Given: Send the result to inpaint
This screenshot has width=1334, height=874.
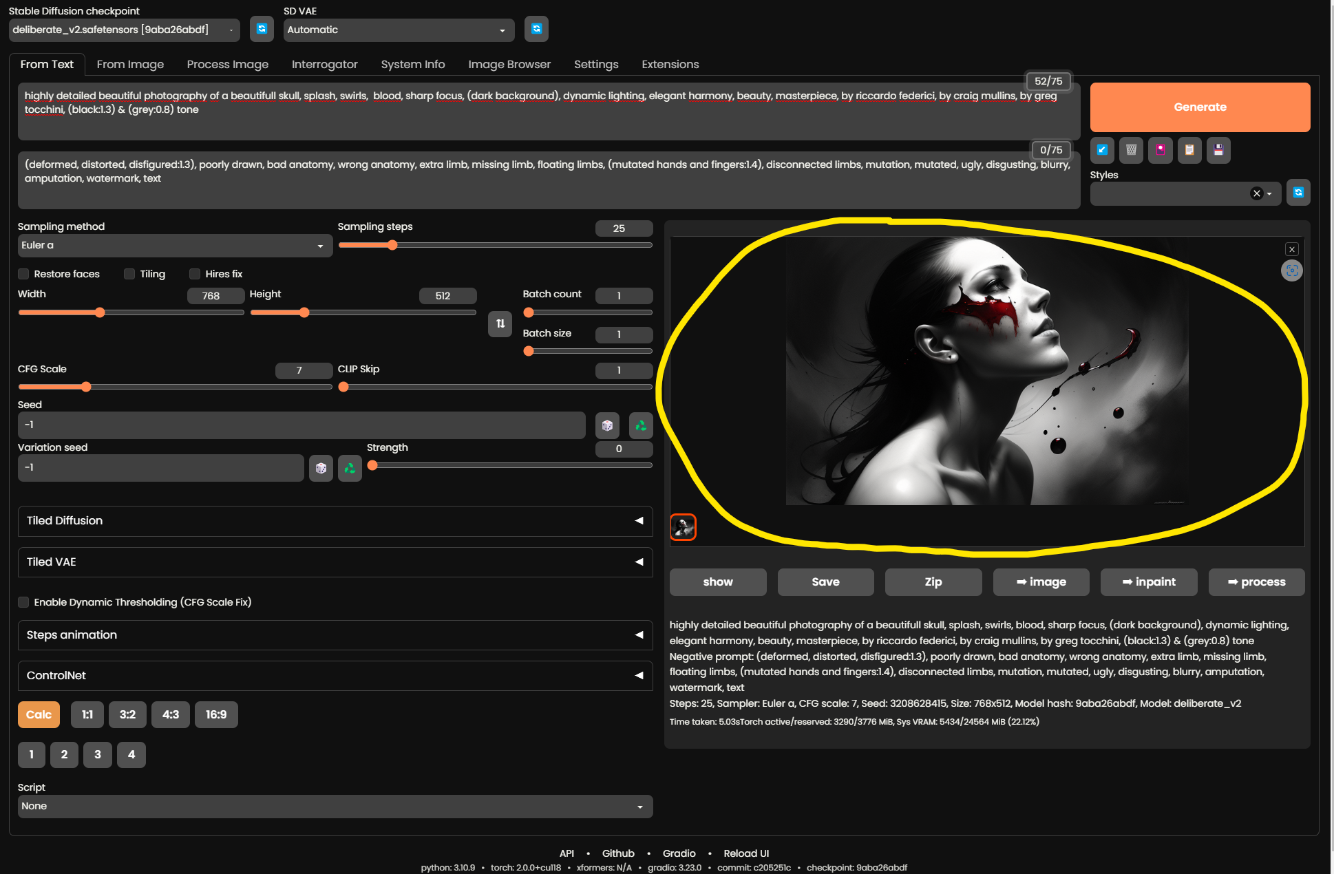Looking at the screenshot, I should pyautogui.click(x=1148, y=582).
